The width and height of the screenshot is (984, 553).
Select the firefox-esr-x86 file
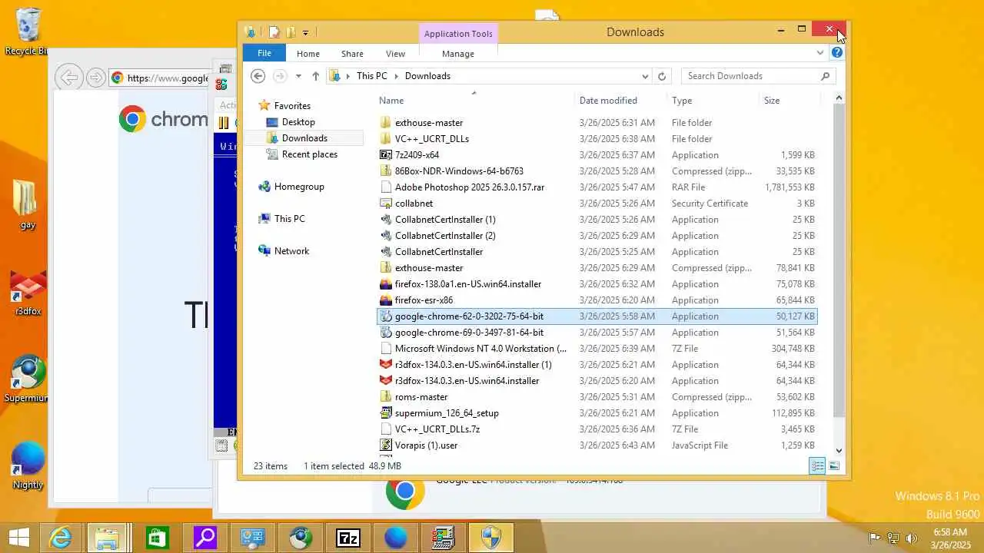pyautogui.click(x=597, y=300)
